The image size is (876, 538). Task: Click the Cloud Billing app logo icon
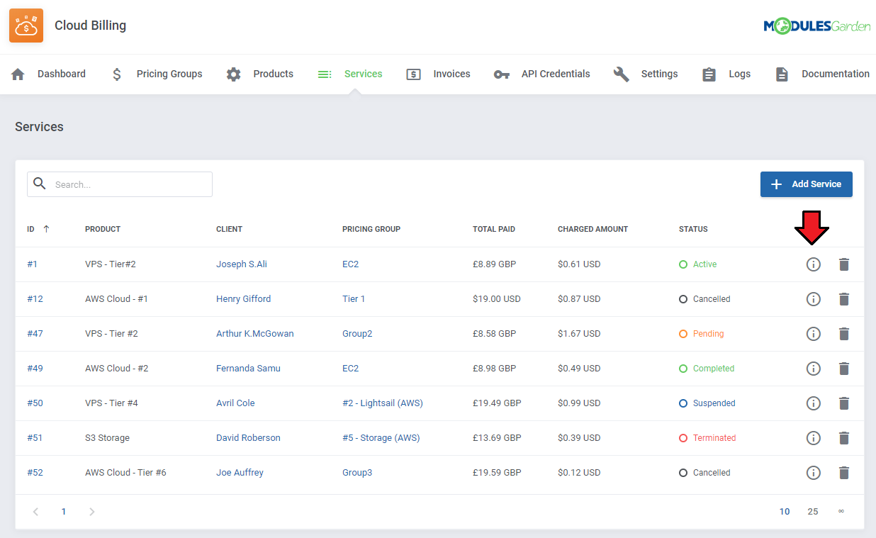pos(26,26)
